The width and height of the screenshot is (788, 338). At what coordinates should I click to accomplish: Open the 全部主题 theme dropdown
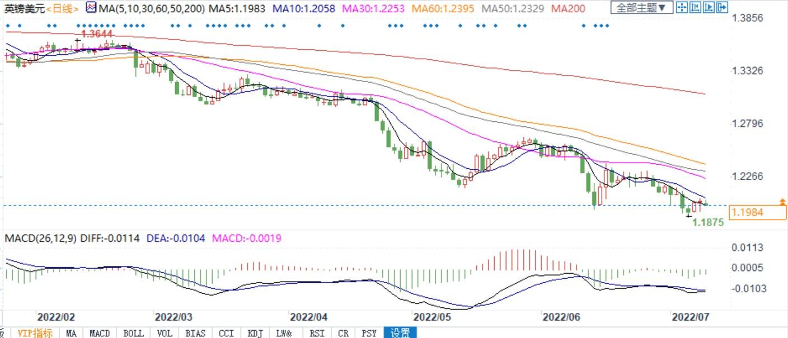[641, 8]
